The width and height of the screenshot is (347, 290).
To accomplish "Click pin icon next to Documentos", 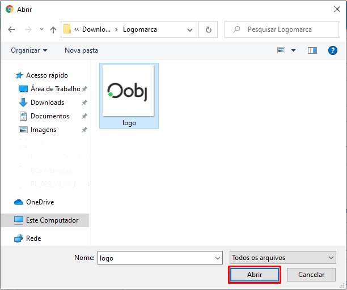I will click(x=84, y=116).
